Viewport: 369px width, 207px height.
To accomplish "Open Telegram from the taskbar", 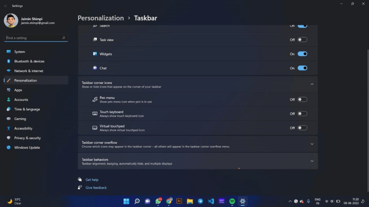I will click(200, 201).
